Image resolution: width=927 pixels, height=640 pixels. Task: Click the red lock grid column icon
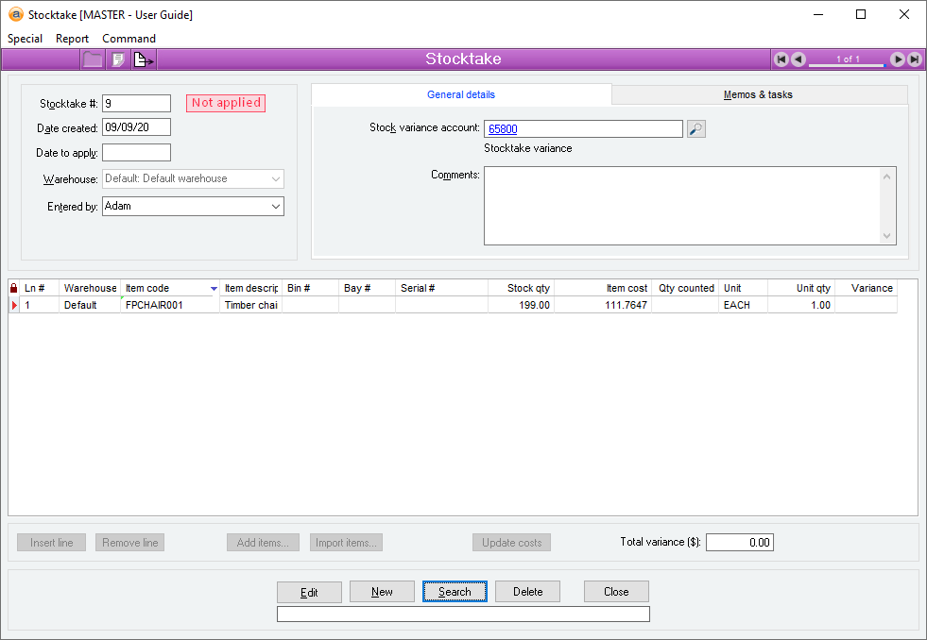tap(13, 288)
